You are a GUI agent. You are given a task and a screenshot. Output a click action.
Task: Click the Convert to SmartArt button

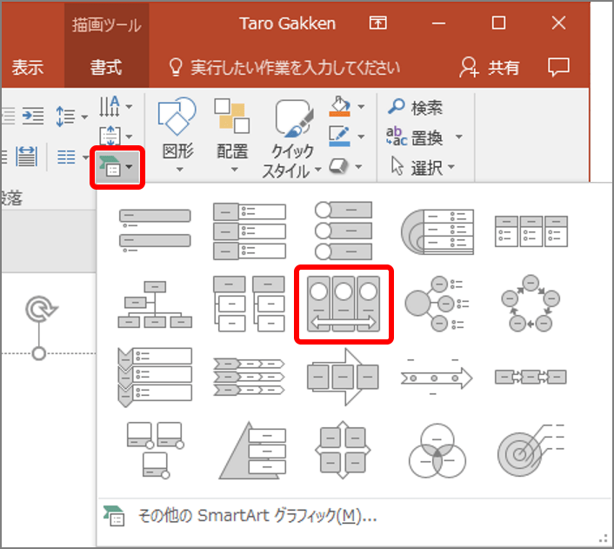tap(116, 164)
